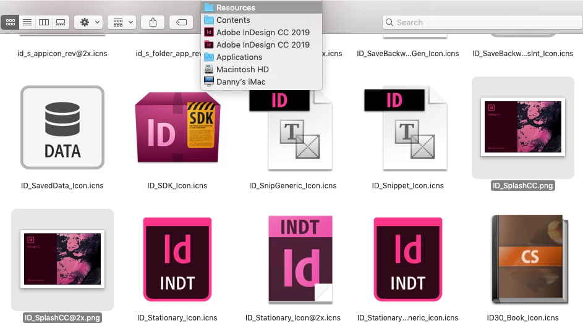Click file name ID_SnipGeneric_Icon.icns
This screenshot has width=583, height=334.
click(292, 186)
